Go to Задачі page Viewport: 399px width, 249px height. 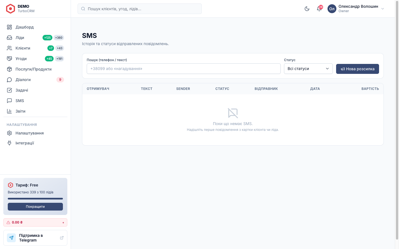pos(35,90)
